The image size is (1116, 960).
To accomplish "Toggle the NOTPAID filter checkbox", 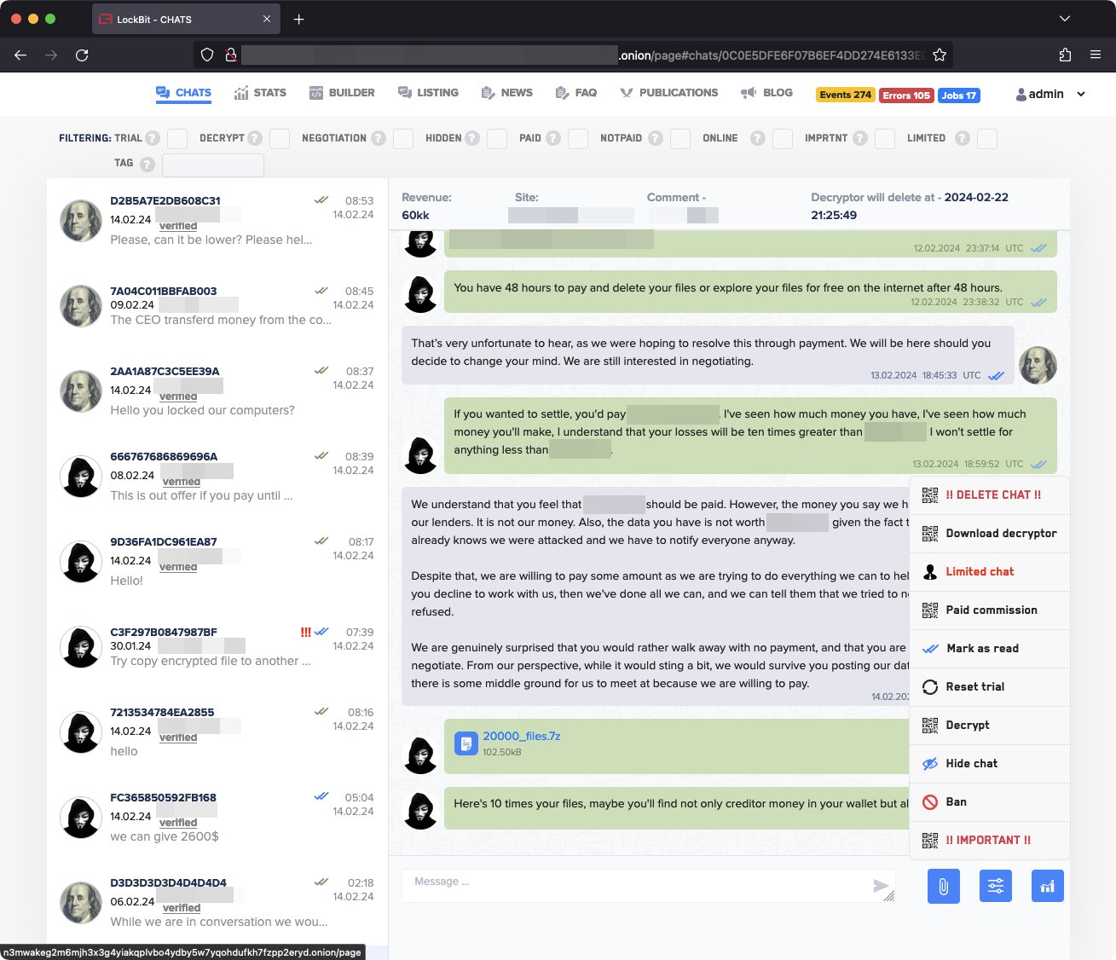I will point(680,138).
